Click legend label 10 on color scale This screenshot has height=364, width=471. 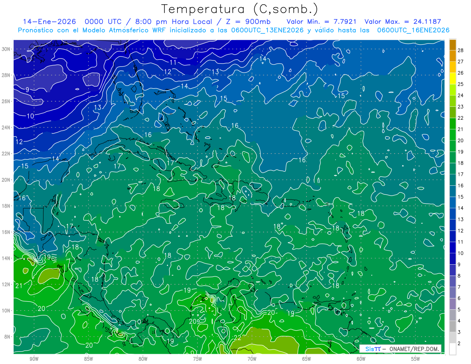pos(460,253)
